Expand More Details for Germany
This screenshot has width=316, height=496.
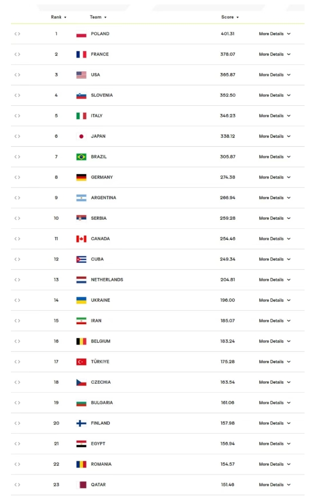(x=275, y=177)
